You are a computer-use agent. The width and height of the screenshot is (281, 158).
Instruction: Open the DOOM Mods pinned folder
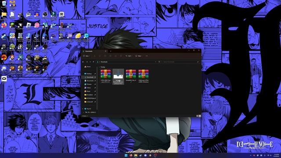click(90, 98)
